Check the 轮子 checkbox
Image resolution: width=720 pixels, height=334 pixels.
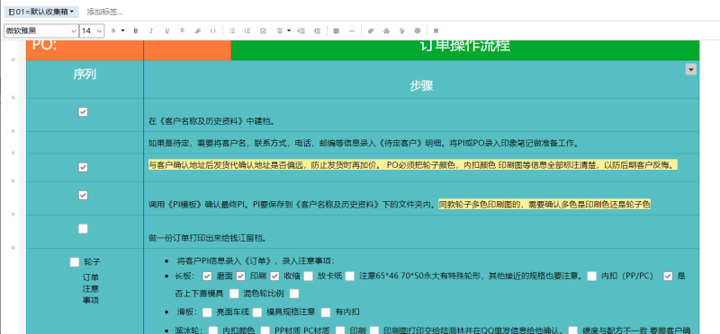[75, 262]
